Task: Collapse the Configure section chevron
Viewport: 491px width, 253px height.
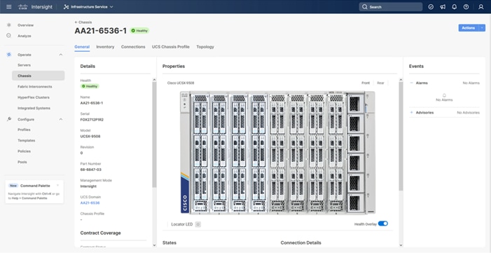Action: tap(61, 119)
